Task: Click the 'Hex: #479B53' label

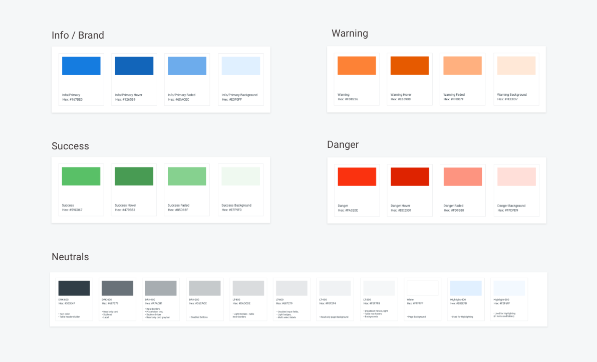Action: pyautogui.click(x=125, y=210)
